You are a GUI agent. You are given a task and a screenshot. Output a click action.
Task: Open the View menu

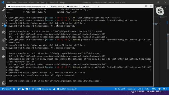31,2
